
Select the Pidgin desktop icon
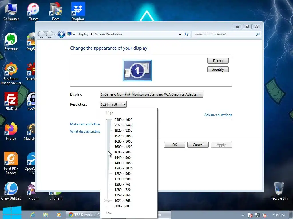pos(33,191)
